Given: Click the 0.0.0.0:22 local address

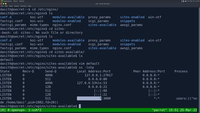Looking at the screenshot, I should (97, 87).
